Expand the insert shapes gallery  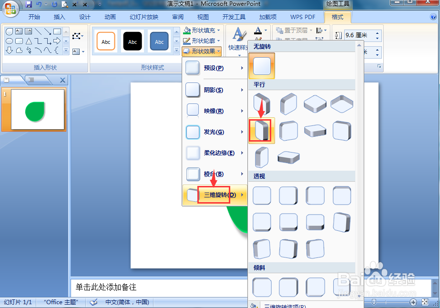66,51
